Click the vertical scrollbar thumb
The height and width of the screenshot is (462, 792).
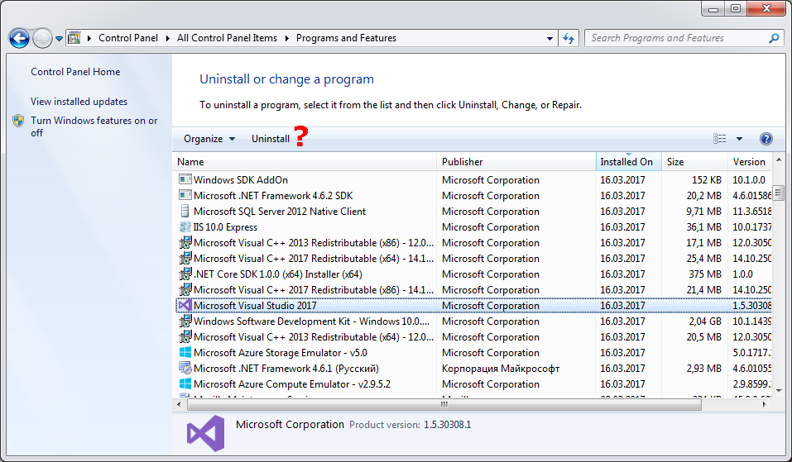point(779,193)
